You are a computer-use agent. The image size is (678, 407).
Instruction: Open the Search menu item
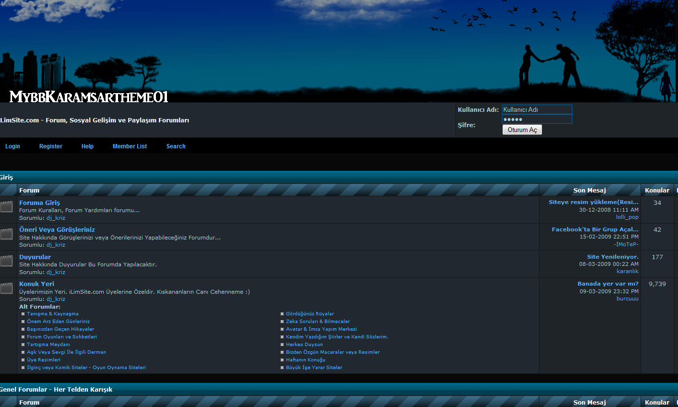pyautogui.click(x=176, y=146)
